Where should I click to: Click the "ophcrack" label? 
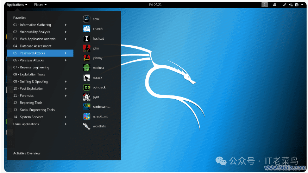[x=99, y=87]
